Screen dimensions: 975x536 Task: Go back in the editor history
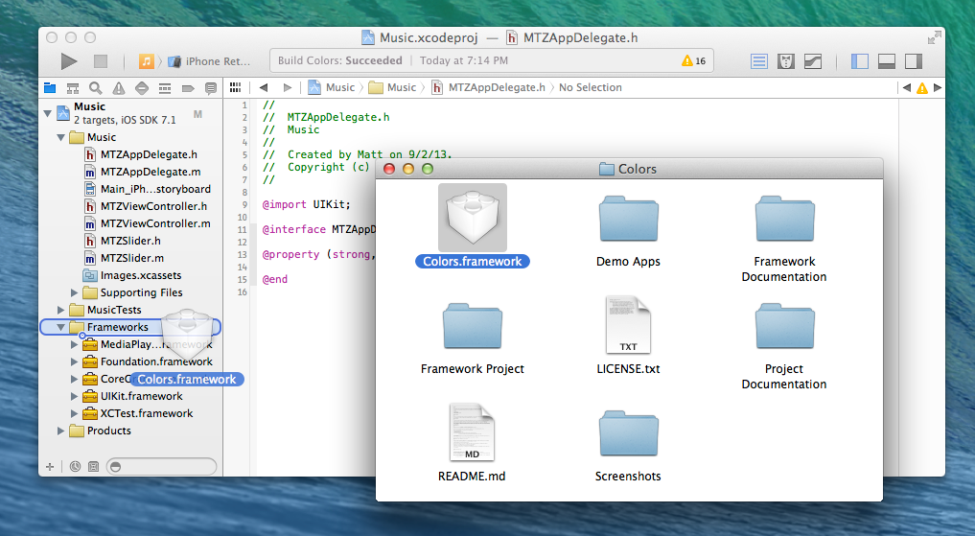264,87
